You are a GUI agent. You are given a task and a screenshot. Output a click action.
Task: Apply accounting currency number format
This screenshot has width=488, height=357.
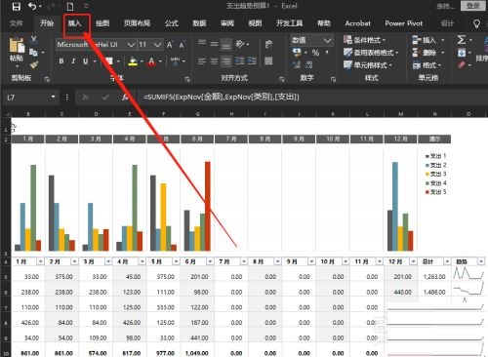pyautogui.click(x=297, y=53)
